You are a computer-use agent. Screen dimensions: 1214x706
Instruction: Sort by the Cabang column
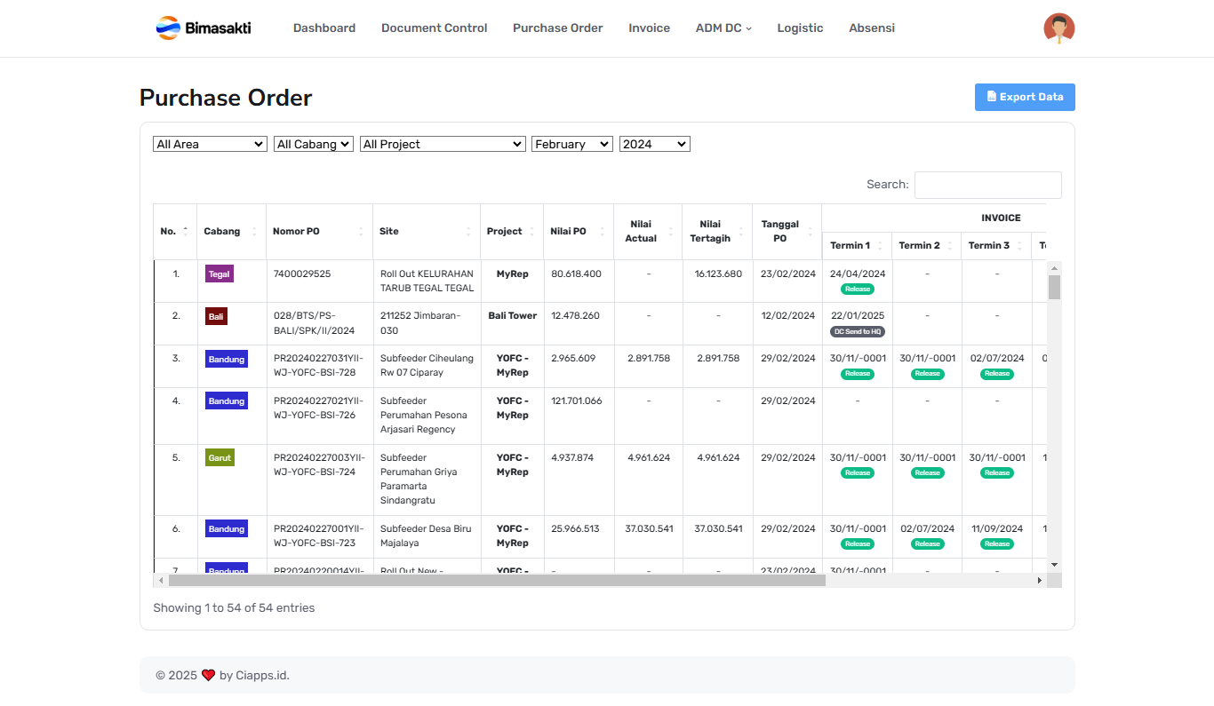tap(230, 232)
